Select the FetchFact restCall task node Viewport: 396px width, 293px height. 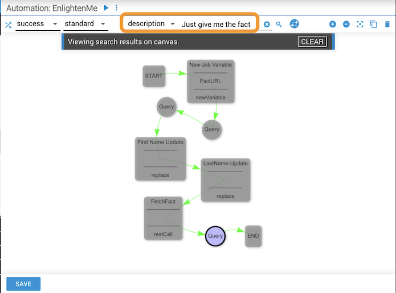pyautogui.click(x=163, y=218)
